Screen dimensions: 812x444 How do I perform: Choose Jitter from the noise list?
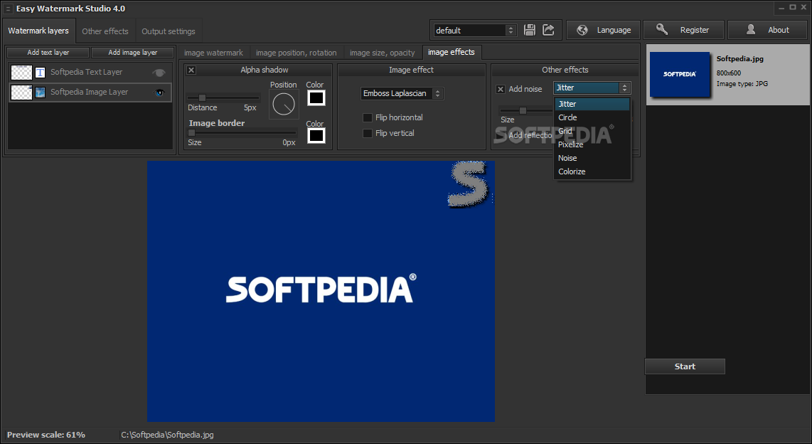coord(592,104)
